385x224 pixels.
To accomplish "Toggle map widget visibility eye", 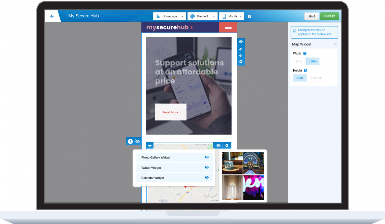I will pyautogui.click(x=218, y=145).
